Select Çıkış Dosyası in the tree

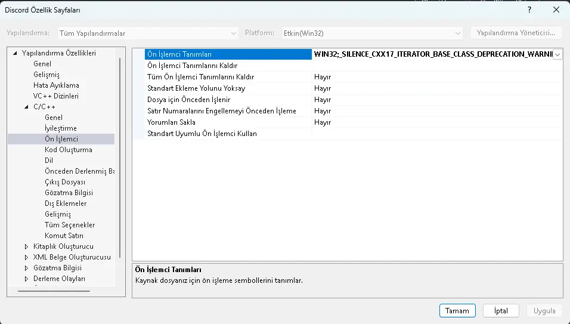click(x=65, y=182)
